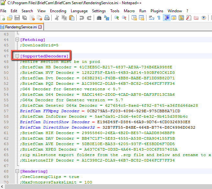Click the Save All toolbar icon
This screenshot has width=212, height=189.
[25, 18]
